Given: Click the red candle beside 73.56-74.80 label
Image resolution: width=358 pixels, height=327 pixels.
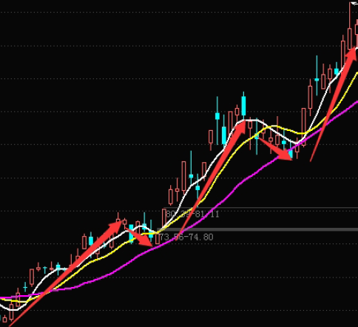Looking at the screenshot, I should [x=158, y=239].
